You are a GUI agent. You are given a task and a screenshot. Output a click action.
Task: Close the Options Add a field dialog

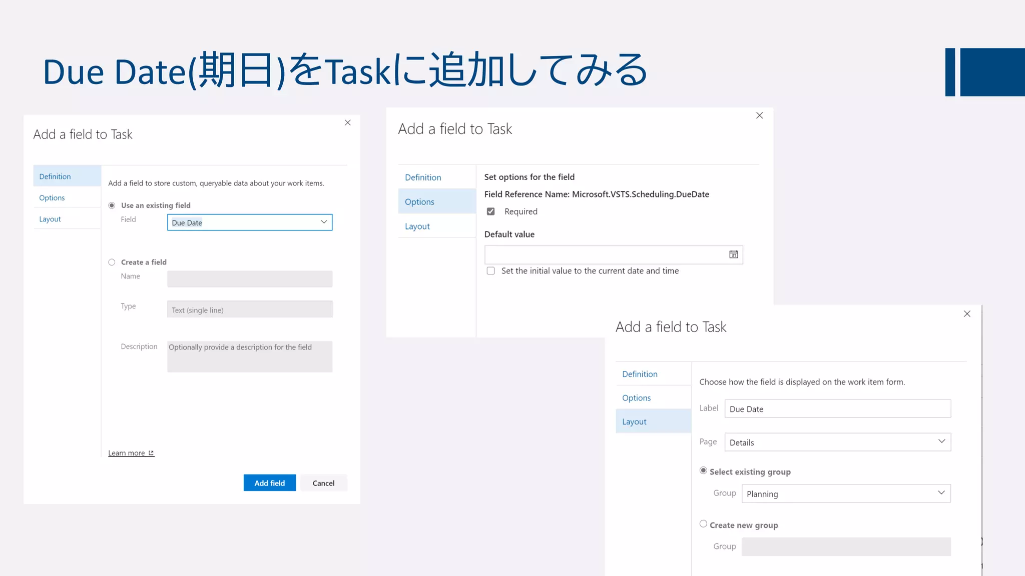[759, 115]
